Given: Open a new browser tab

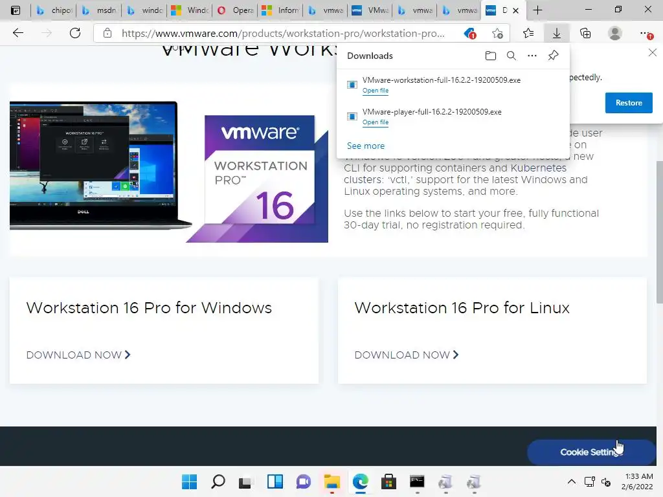Looking at the screenshot, I should (537, 10).
